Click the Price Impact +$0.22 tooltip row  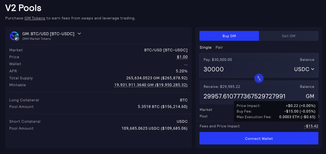tap(276, 106)
